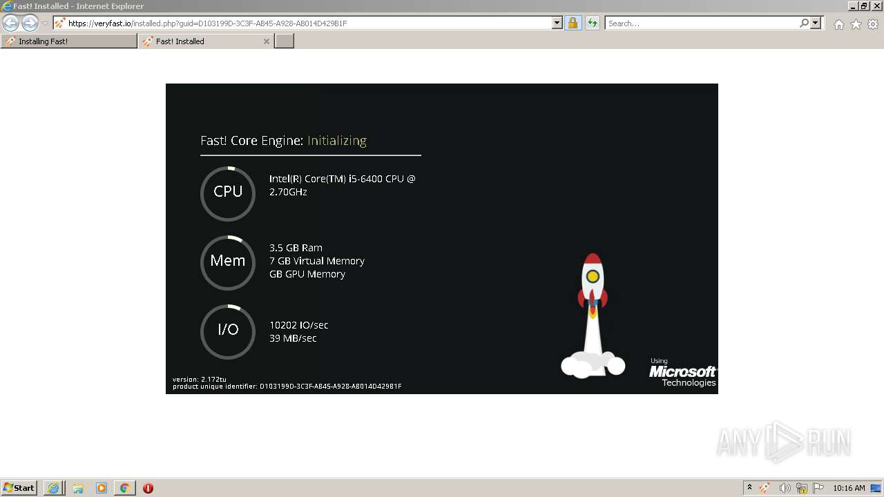Minimize the Internet Explorer window

click(854, 6)
